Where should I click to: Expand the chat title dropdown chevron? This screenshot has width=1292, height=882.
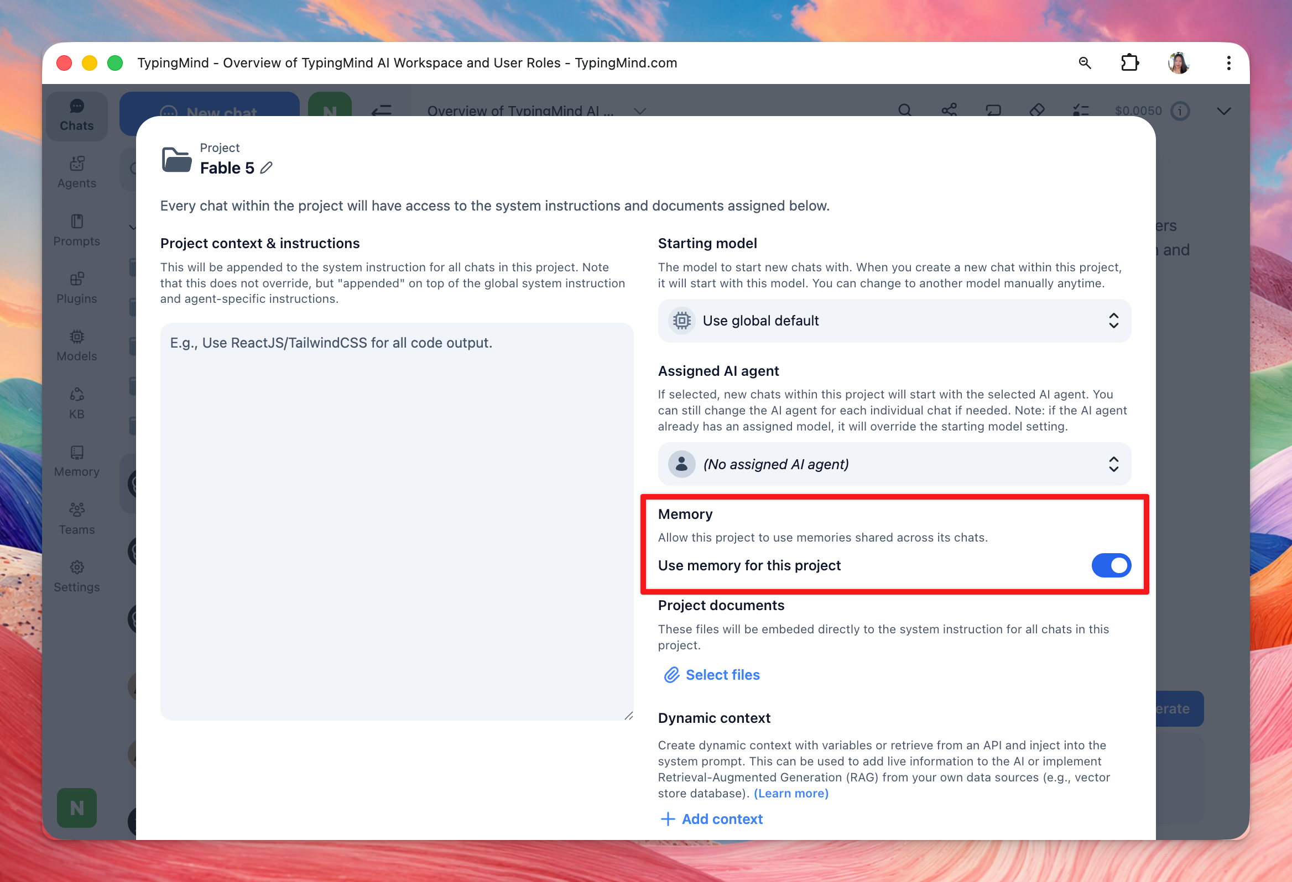(x=640, y=111)
